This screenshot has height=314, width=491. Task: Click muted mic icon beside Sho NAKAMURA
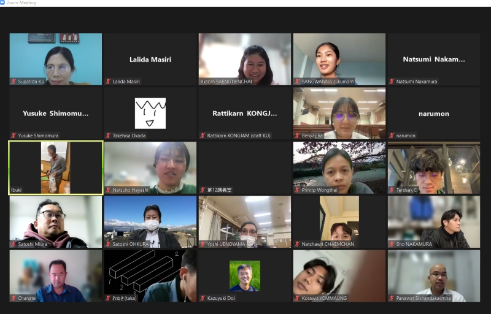coord(392,244)
